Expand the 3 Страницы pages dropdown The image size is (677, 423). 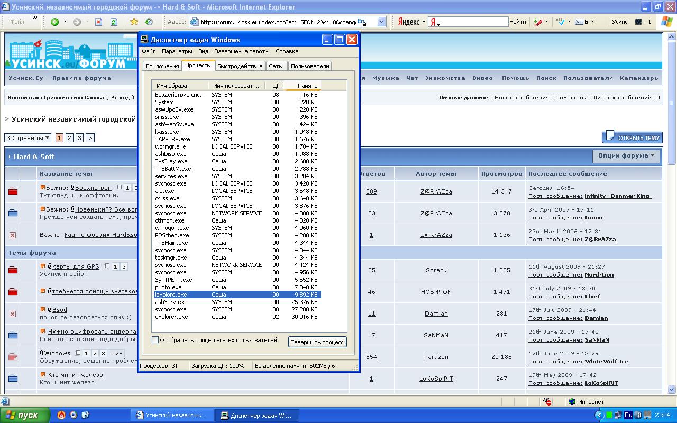pos(28,138)
